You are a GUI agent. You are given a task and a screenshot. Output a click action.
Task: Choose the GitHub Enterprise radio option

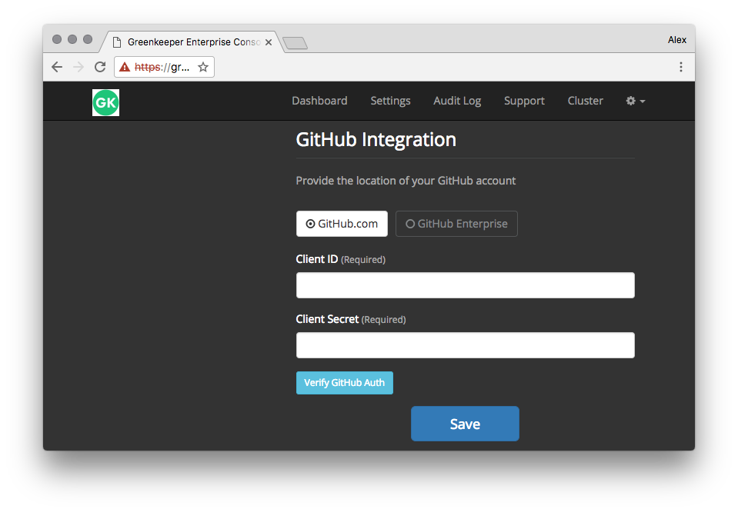[456, 224]
